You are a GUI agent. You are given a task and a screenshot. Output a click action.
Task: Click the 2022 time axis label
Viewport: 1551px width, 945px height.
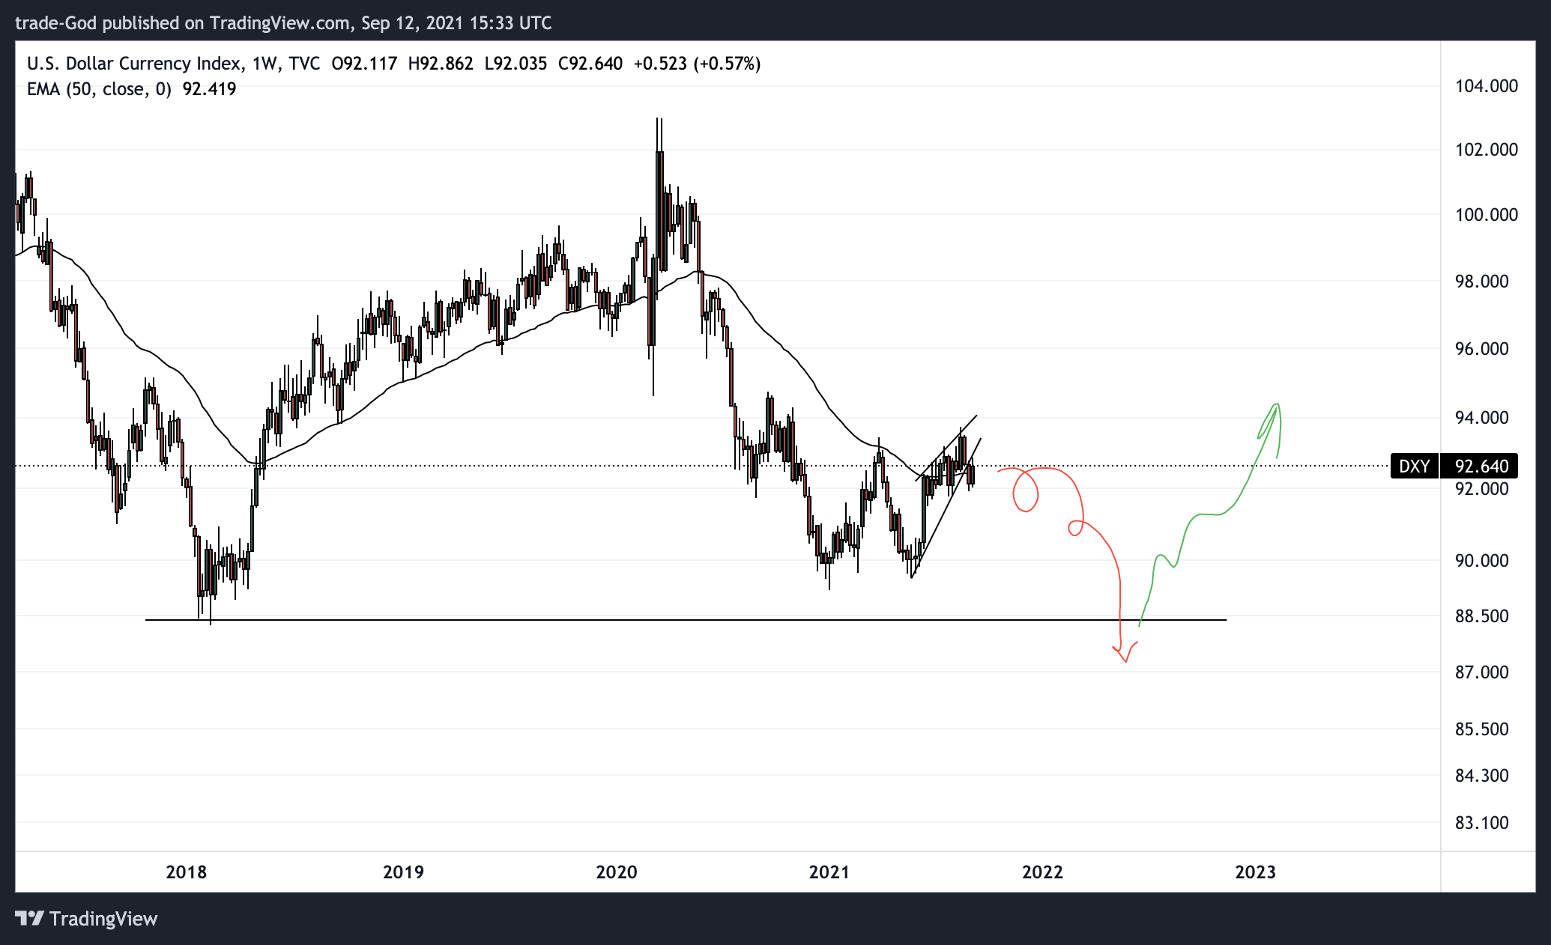point(1042,872)
